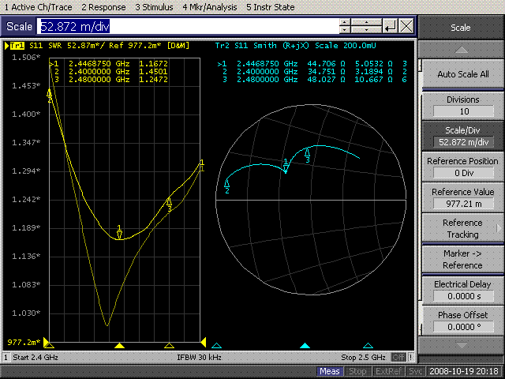505x379 pixels.
Task: Toggle the Meas status indicator
Action: pyautogui.click(x=330, y=371)
